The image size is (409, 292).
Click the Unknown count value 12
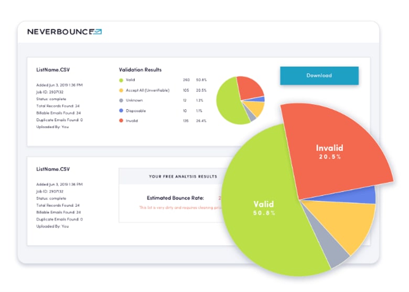pyautogui.click(x=185, y=100)
